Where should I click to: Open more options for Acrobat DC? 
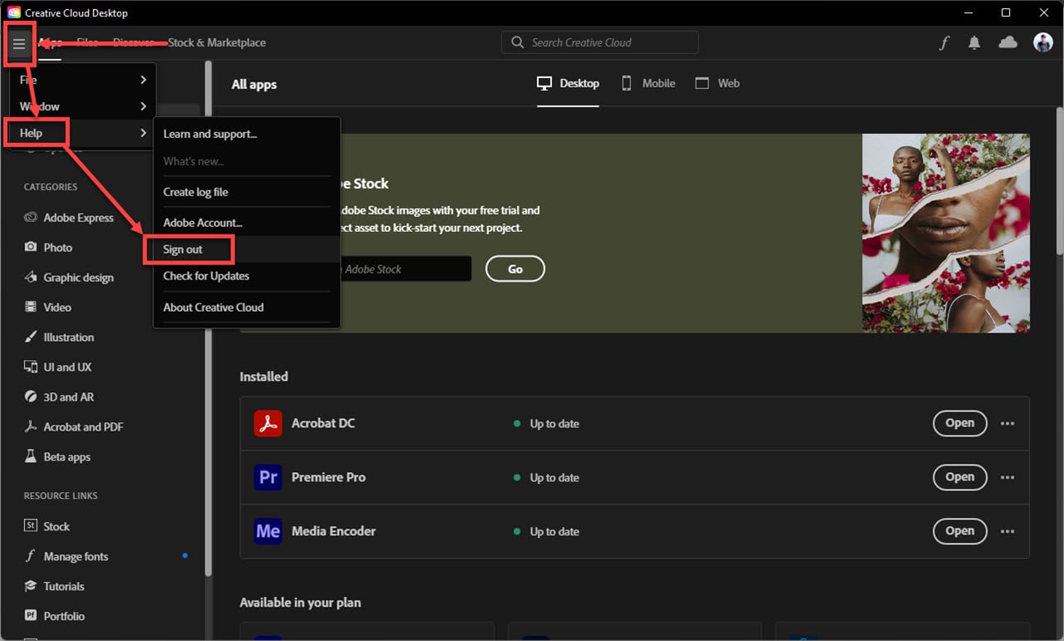coord(1007,423)
